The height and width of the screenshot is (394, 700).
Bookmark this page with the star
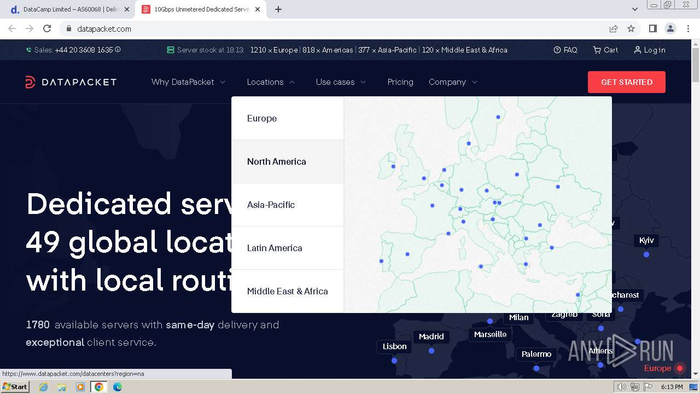[631, 28]
